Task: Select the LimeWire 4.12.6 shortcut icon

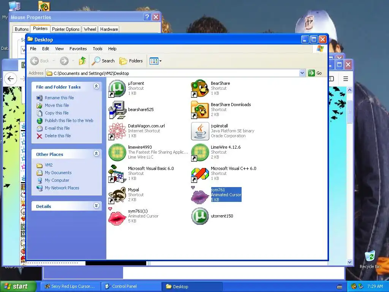Action: tap(200, 152)
